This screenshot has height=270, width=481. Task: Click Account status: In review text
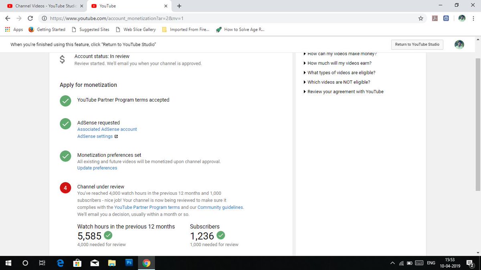102,56
